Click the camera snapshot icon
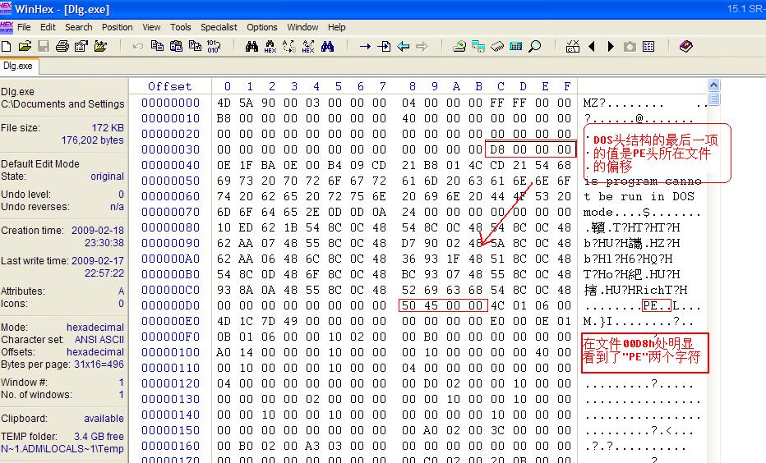Image resolution: width=766 pixels, height=463 pixels. coord(630,46)
